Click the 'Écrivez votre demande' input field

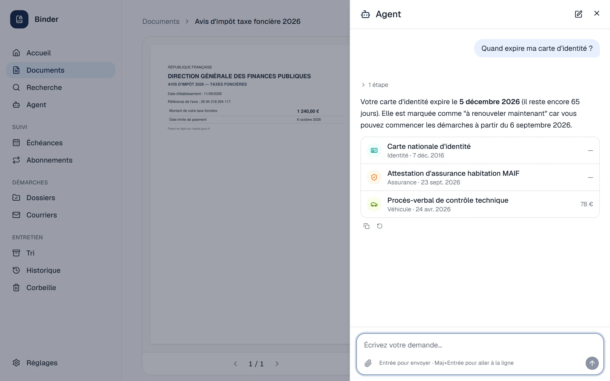pyautogui.click(x=480, y=345)
